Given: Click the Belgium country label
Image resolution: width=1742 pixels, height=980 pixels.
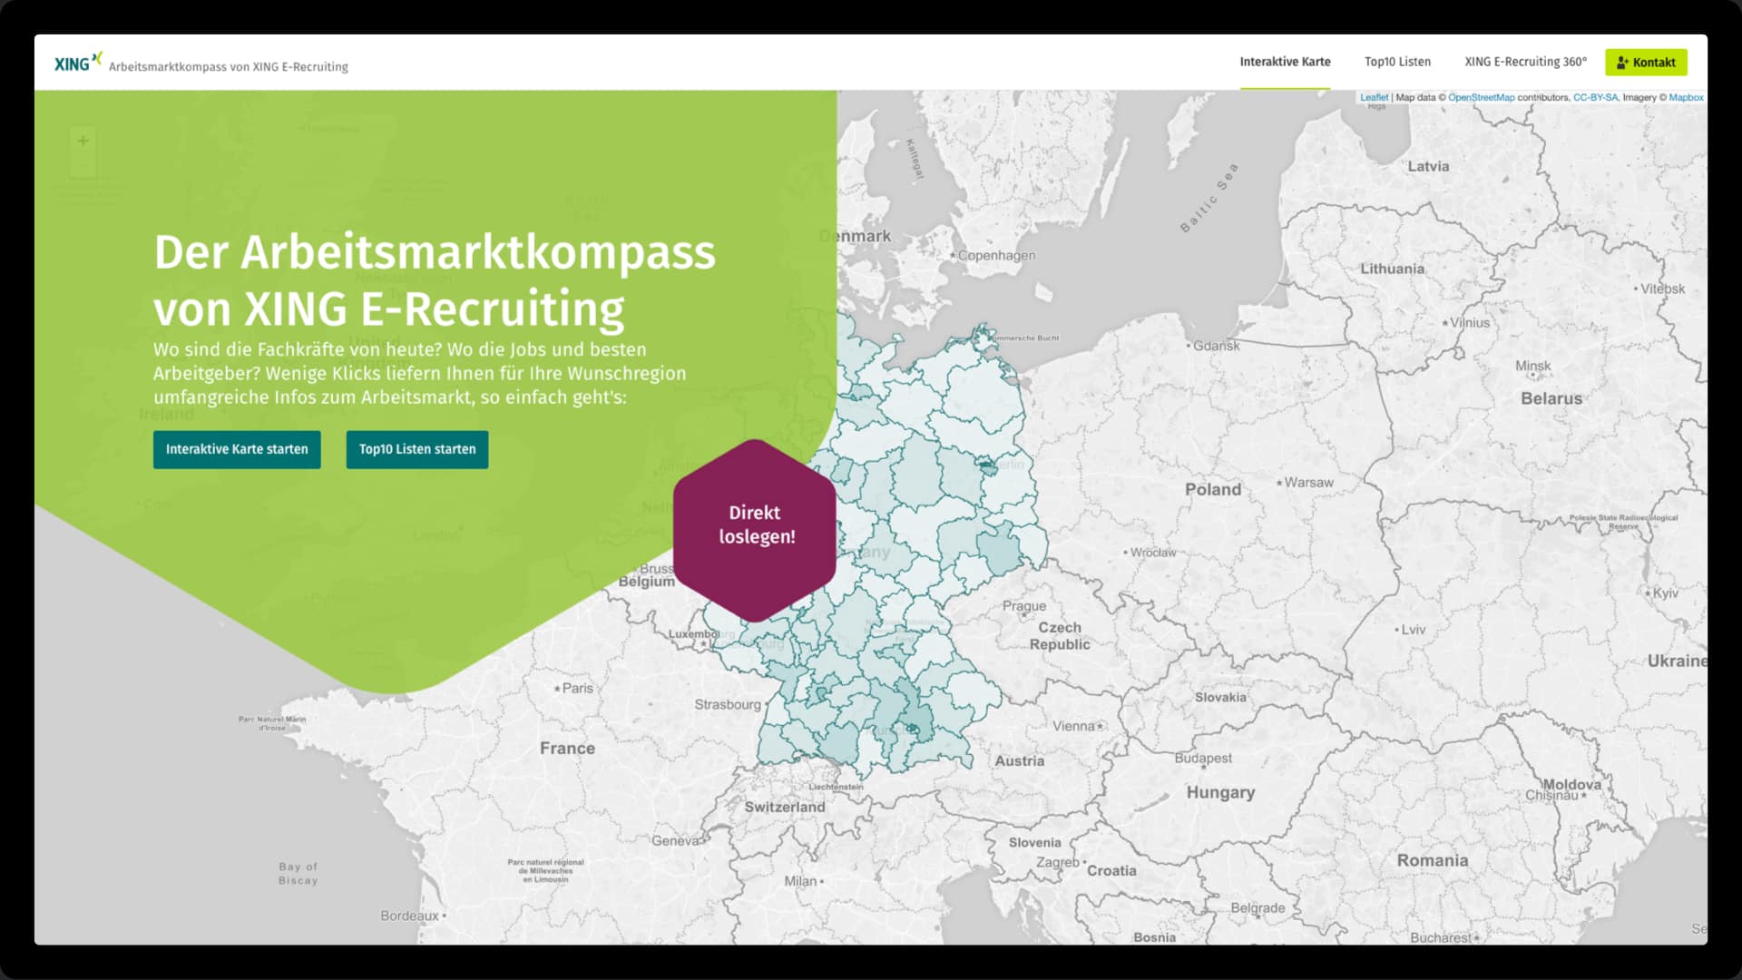Looking at the screenshot, I should [x=646, y=581].
